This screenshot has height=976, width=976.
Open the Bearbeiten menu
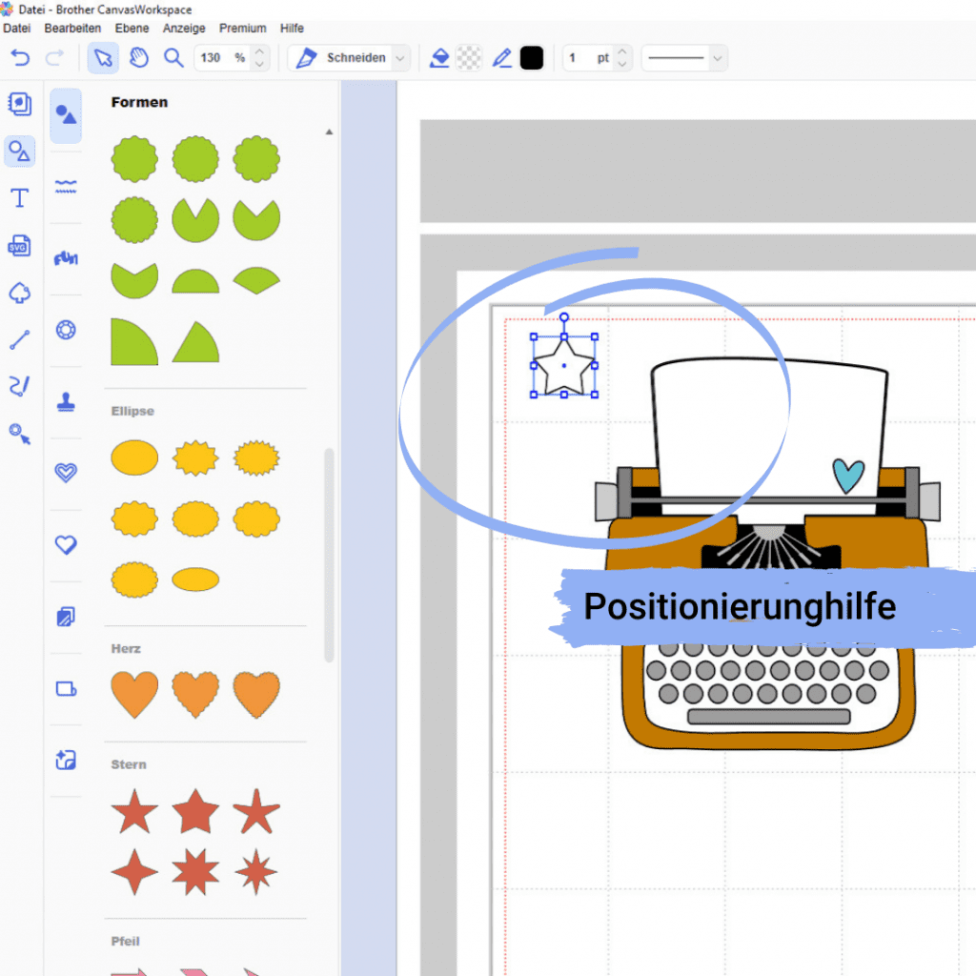(72, 28)
